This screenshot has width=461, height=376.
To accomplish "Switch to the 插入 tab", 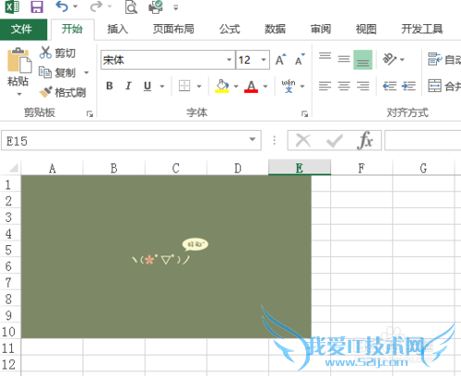I will [x=117, y=29].
